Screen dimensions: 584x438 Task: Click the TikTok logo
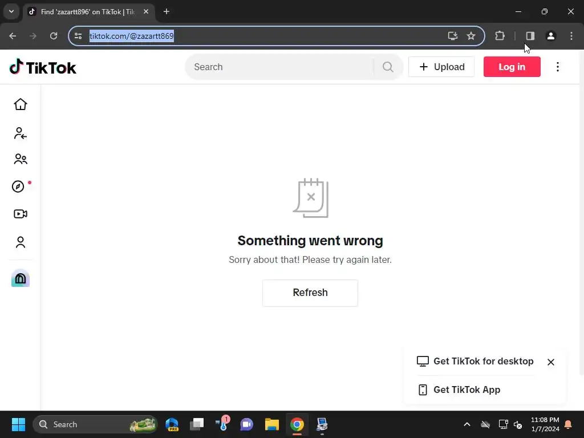(43, 67)
